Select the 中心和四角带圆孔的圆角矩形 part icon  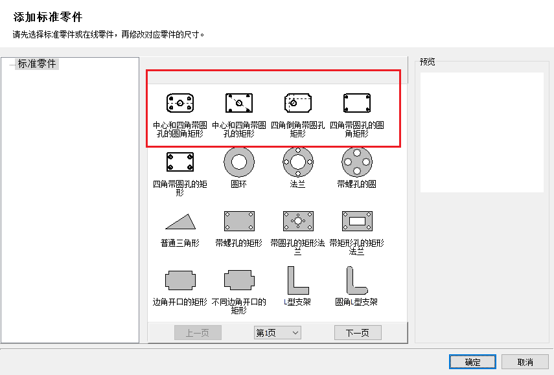180,103
